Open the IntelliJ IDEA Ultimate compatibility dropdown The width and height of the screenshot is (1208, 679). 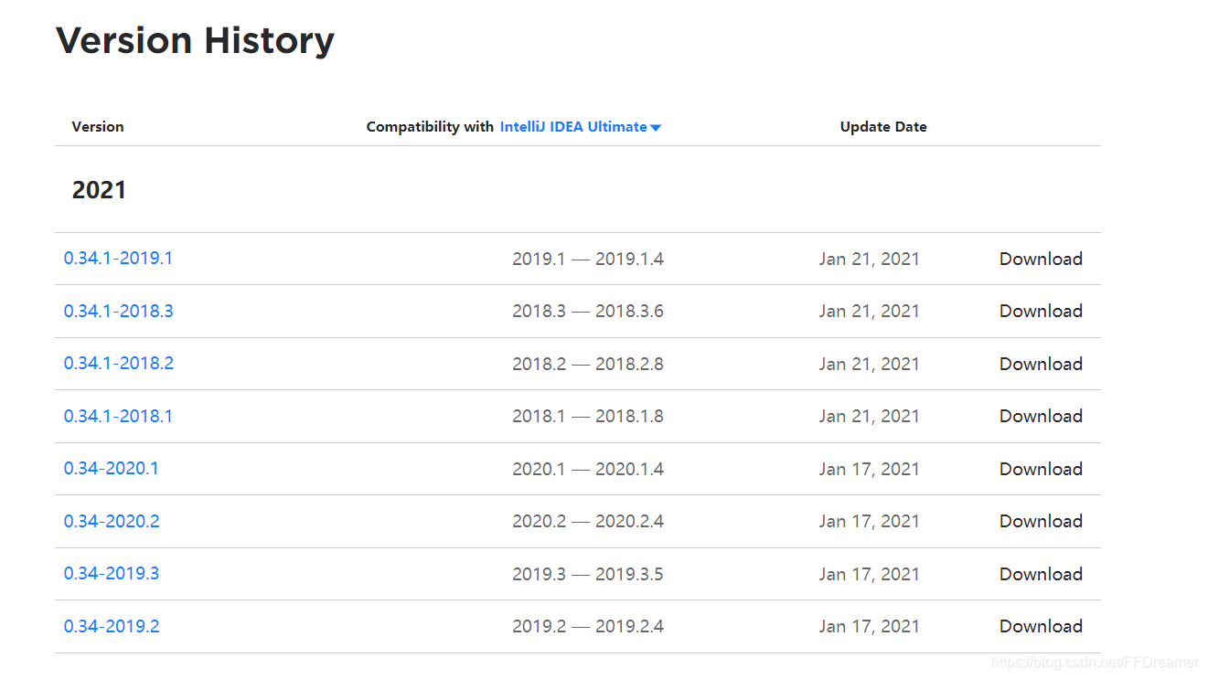580,127
